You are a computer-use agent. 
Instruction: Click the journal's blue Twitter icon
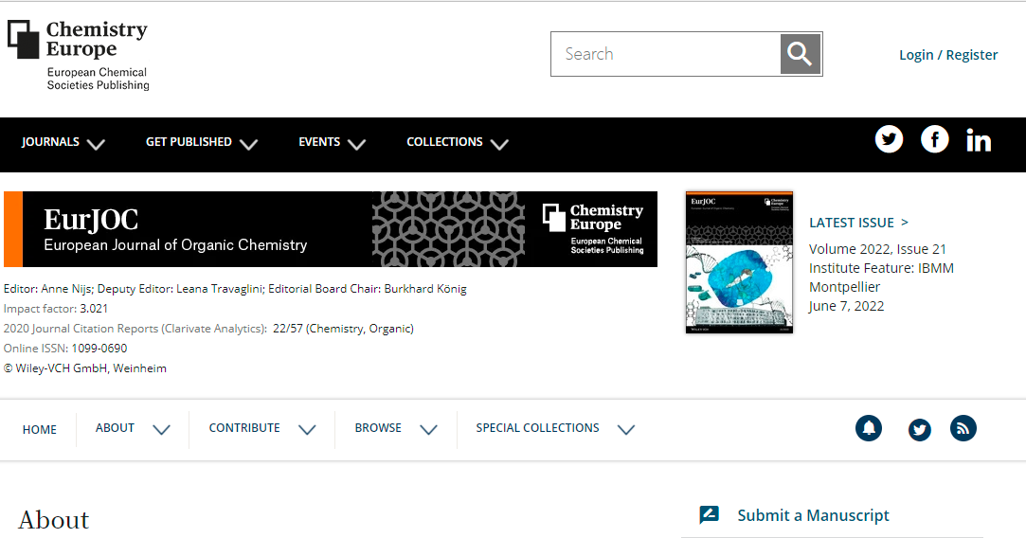coord(919,430)
